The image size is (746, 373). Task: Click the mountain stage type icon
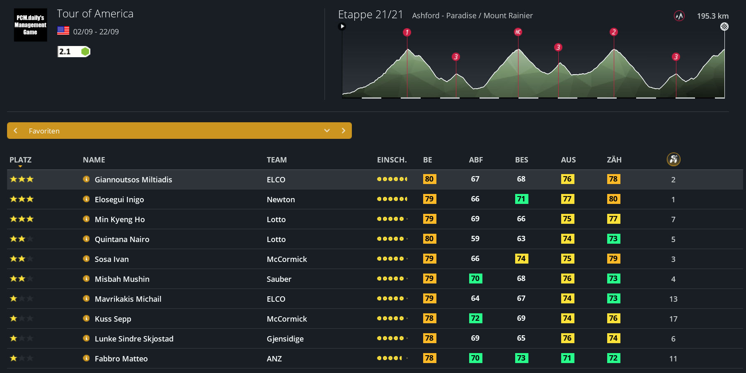coord(679,16)
